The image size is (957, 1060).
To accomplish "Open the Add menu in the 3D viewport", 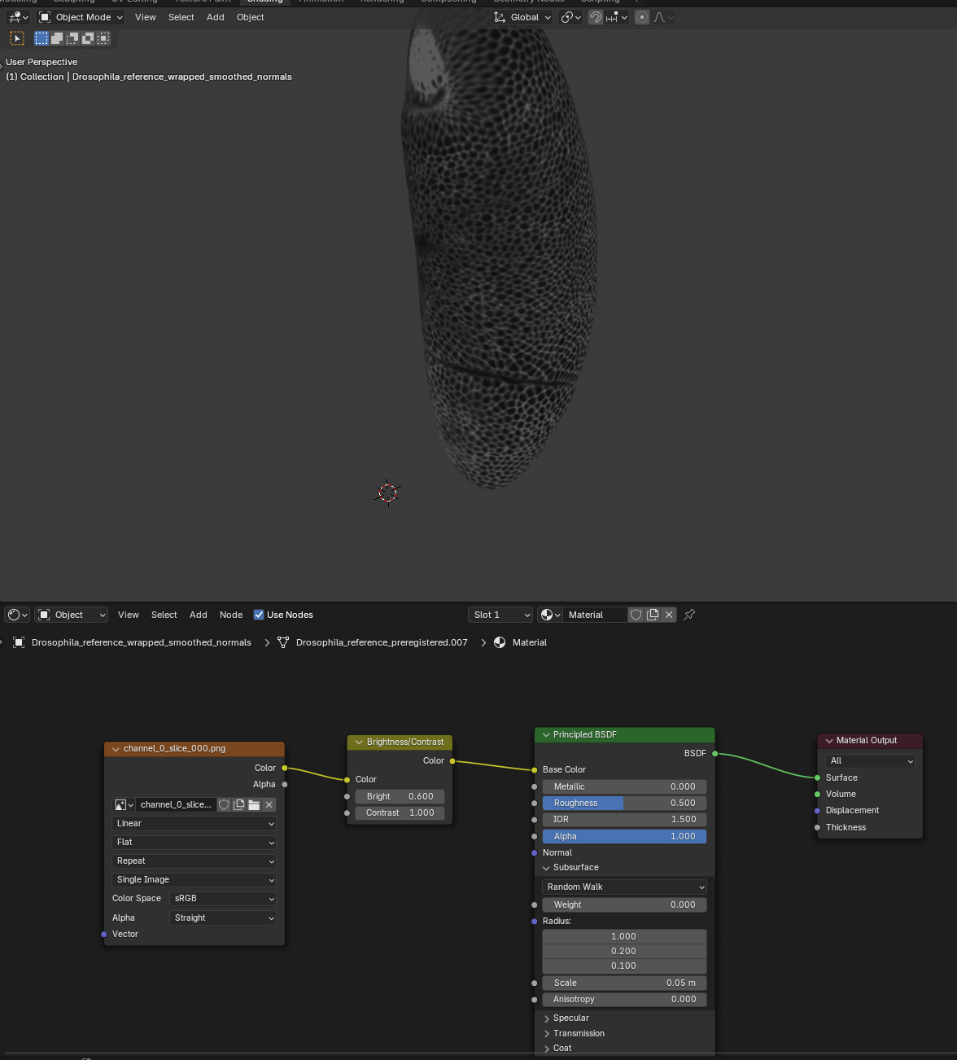I will coord(215,17).
